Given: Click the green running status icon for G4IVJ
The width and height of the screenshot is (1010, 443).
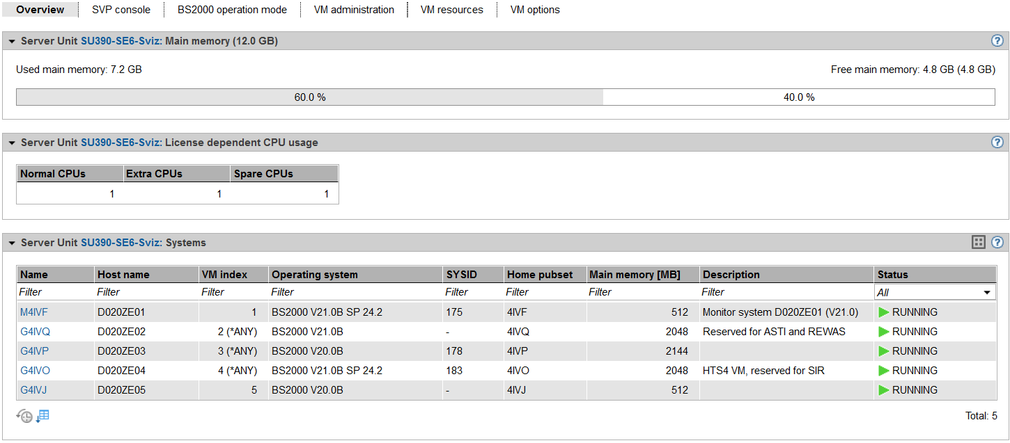Looking at the screenshot, I should pyautogui.click(x=884, y=390).
